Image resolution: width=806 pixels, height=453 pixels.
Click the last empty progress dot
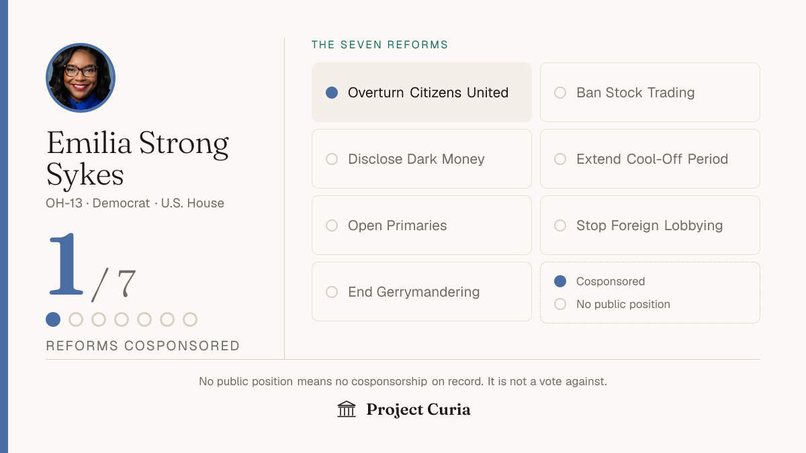click(x=190, y=319)
